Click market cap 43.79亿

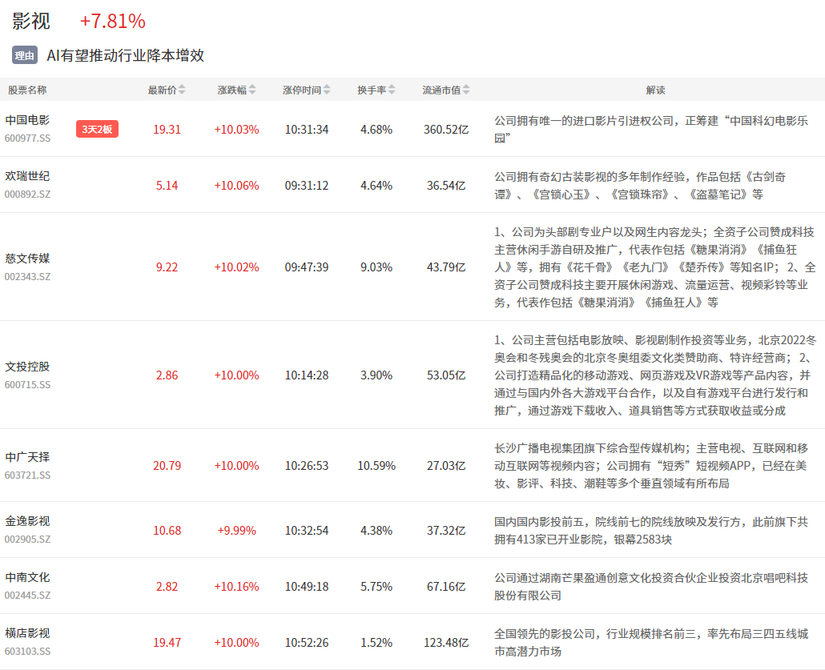click(446, 267)
